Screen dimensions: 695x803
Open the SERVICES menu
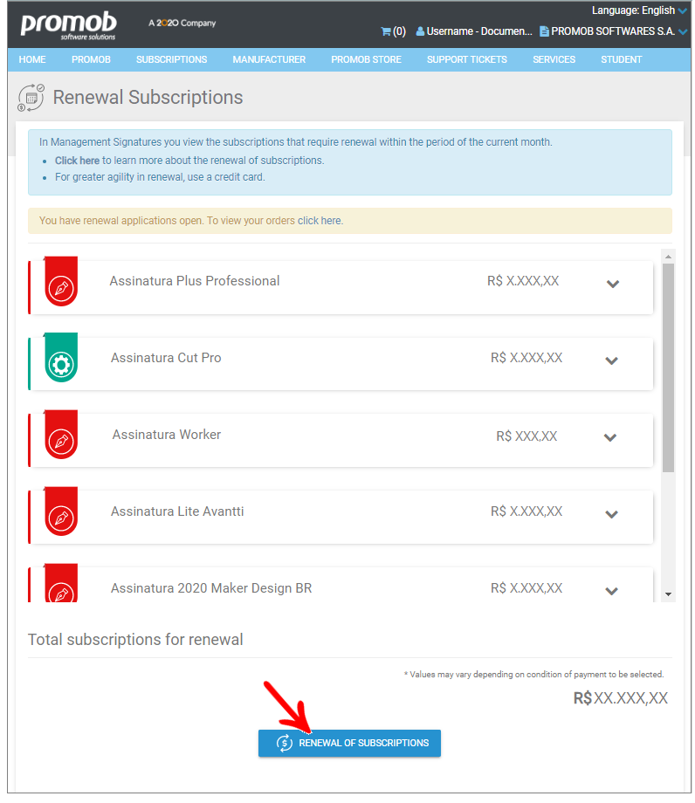pyautogui.click(x=554, y=59)
